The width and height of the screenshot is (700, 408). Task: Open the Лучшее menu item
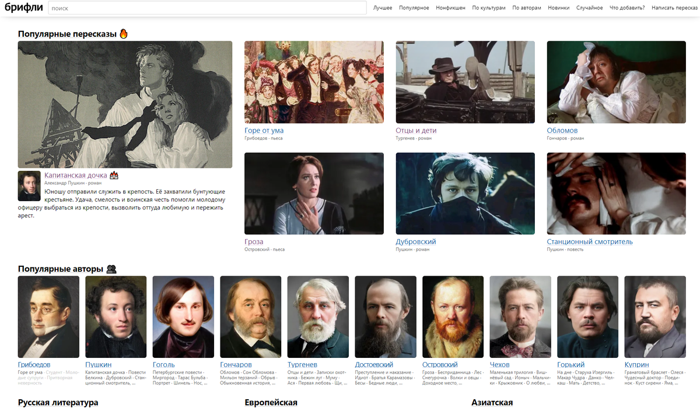tap(383, 8)
